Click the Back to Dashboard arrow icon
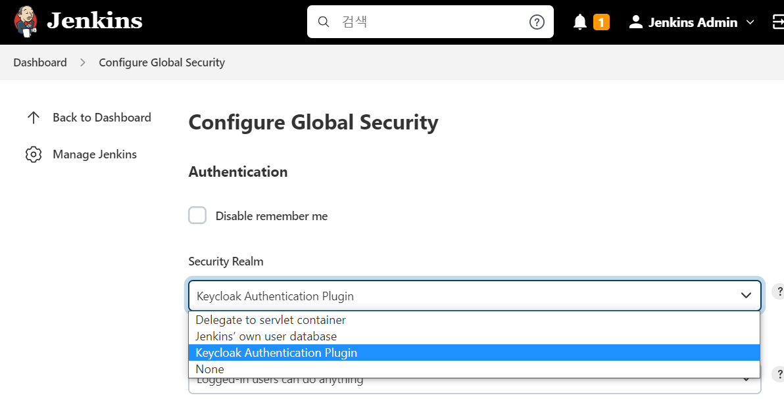The width and height of the screenshot is (784, 410). [x=34, y=118]
